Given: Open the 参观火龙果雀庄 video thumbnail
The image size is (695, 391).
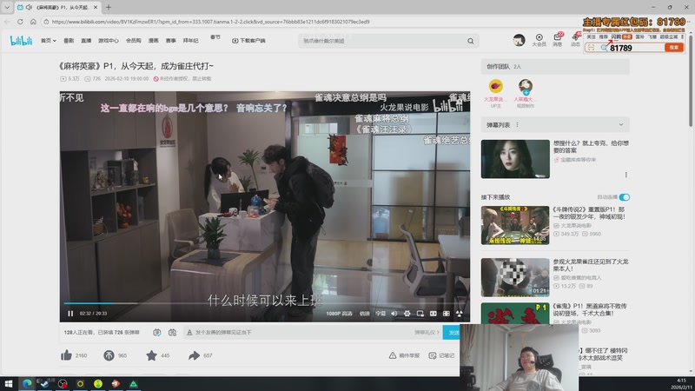Looking at the screenshot, I should 515,277.
